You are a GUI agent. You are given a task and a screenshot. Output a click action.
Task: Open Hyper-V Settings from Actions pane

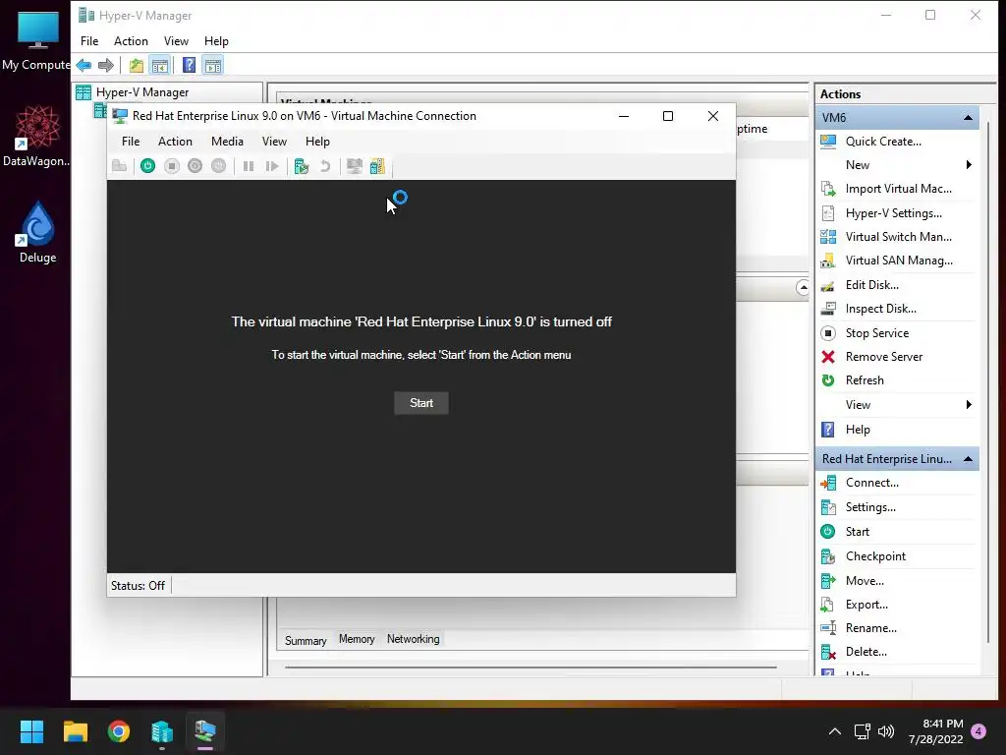coord(893,213)
